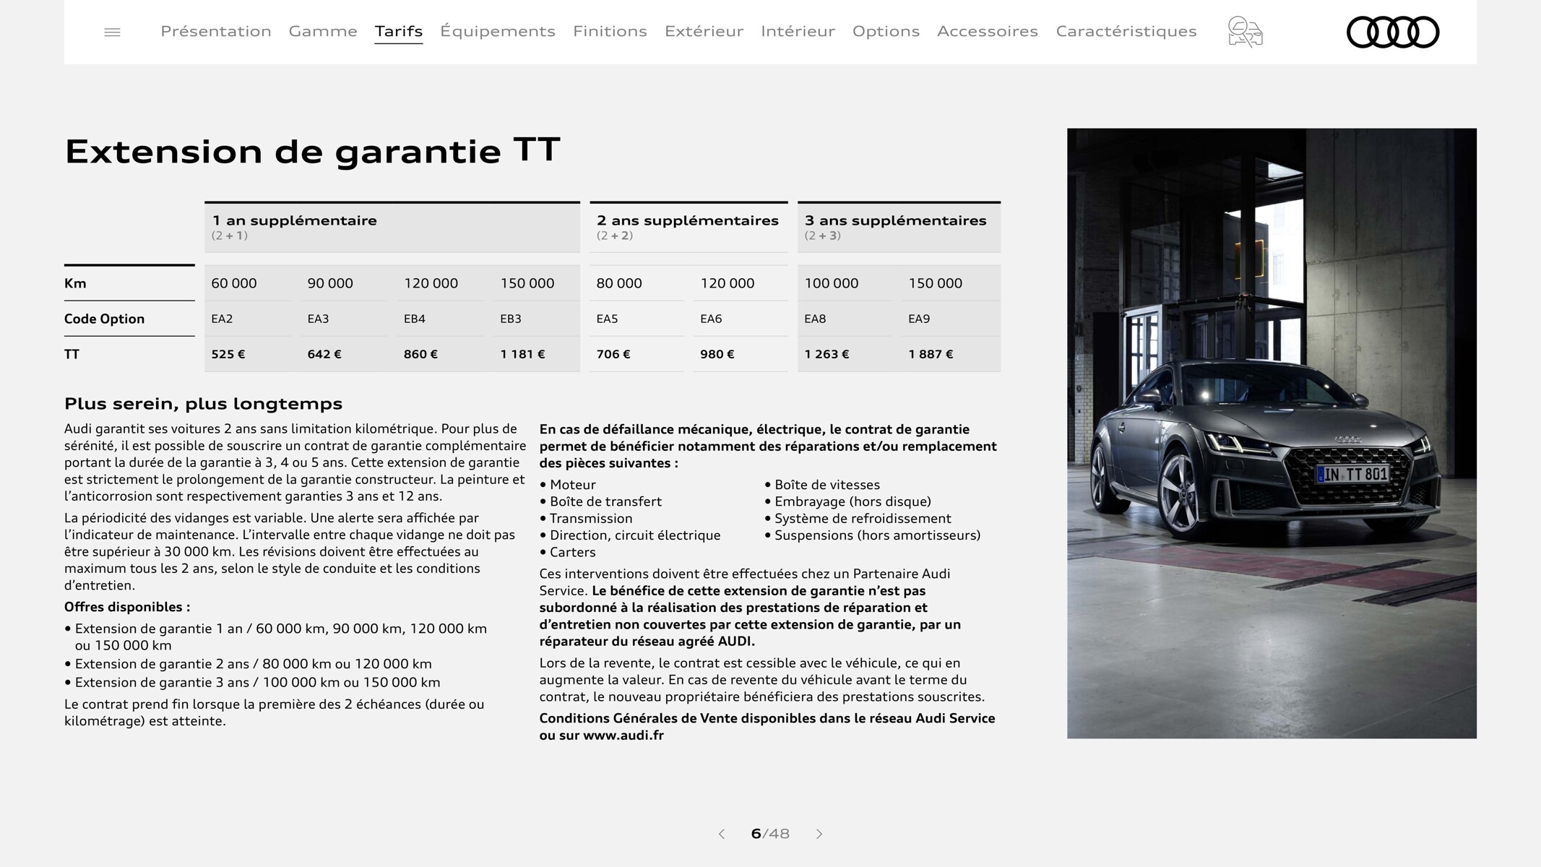The image size is (1541, 867).
Task: Click the 'Extension de garantie TT' heading
Action: (x=312, y=151)
